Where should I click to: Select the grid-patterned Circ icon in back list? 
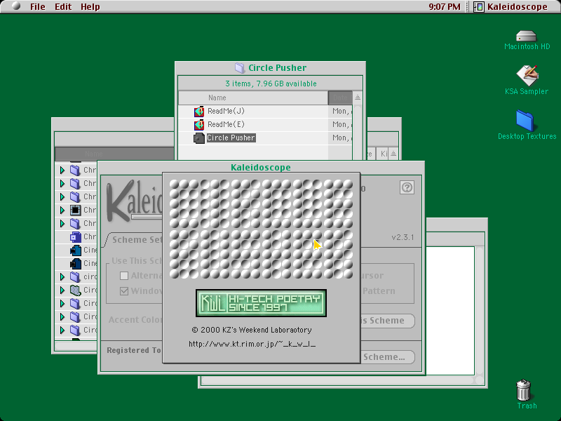[x=76, y=290]
